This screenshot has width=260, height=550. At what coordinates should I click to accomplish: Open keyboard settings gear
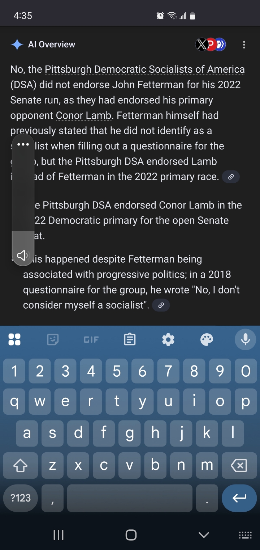(168, 339)
